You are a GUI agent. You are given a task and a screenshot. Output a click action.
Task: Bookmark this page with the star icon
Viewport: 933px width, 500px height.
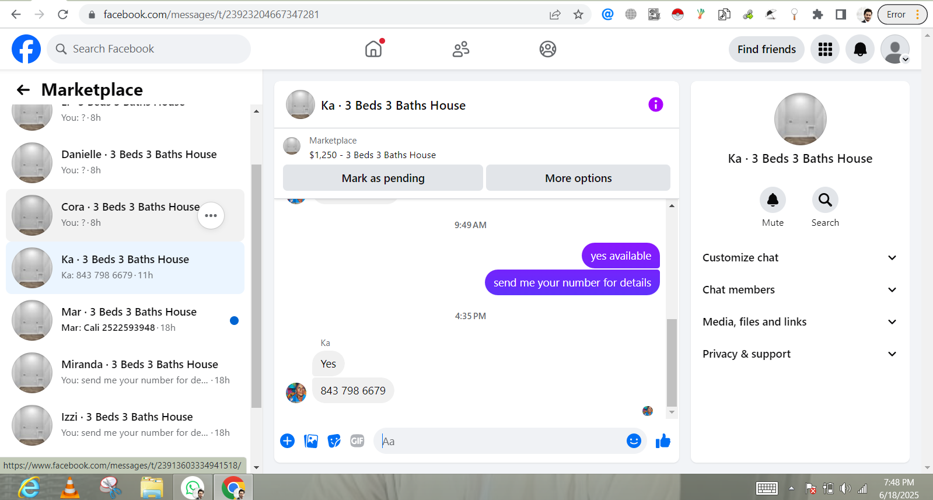point(578,15)
